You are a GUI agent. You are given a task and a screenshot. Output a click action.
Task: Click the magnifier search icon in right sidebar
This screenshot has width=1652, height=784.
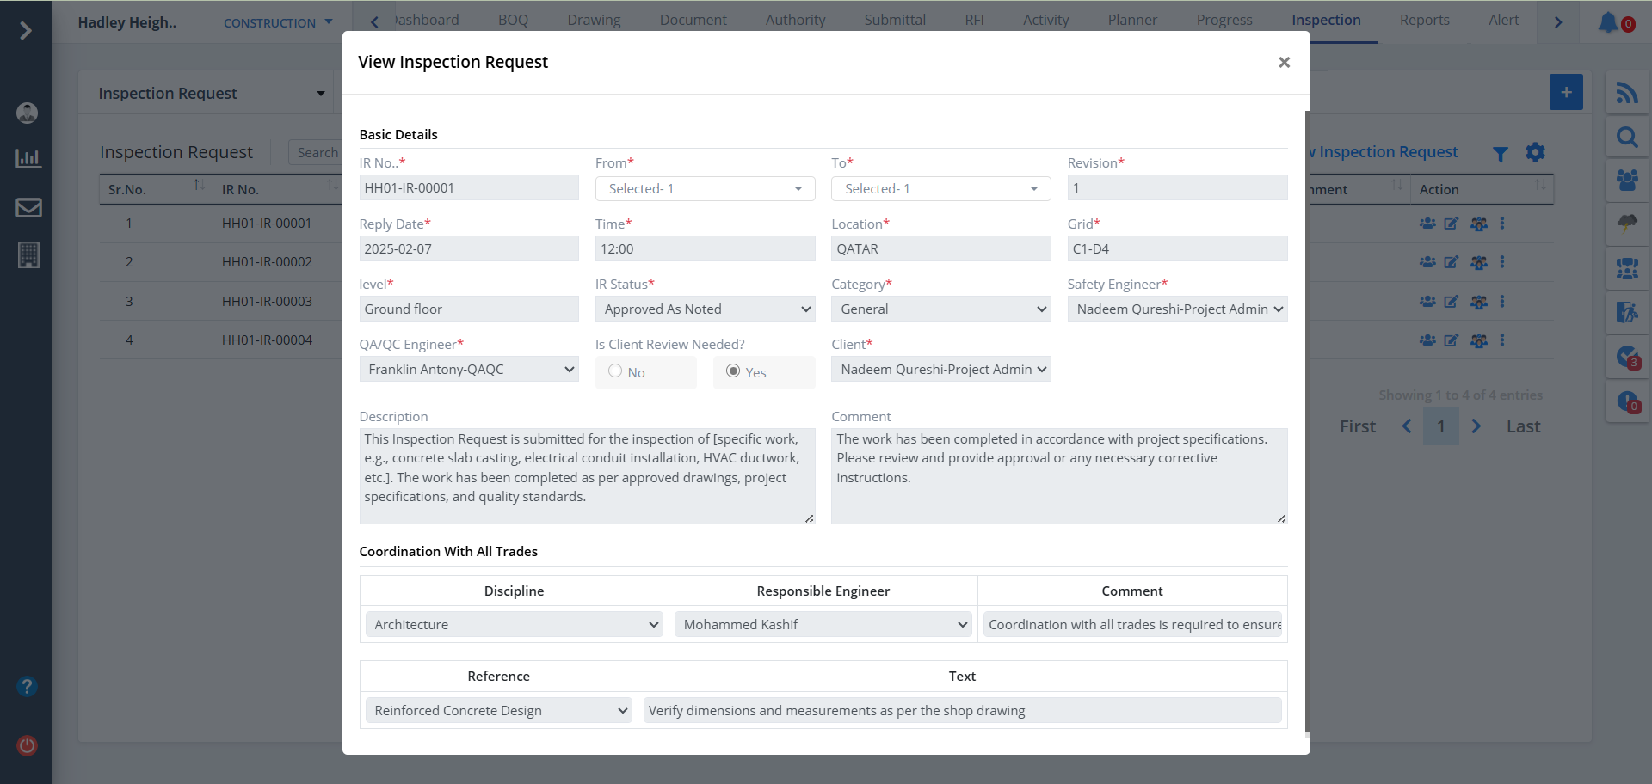tap(1626, 138)
